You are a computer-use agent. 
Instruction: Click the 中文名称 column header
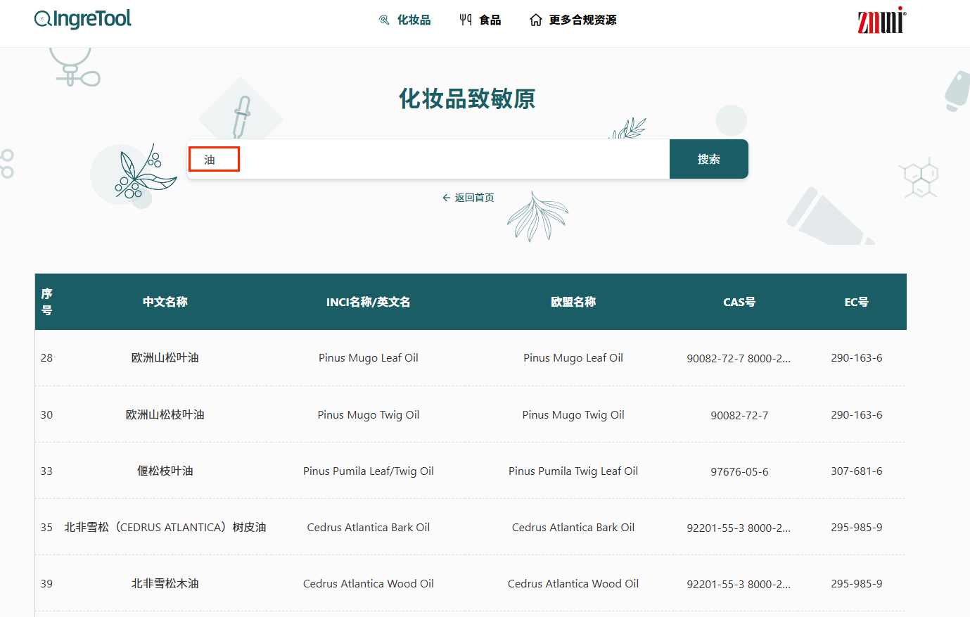tap(165, 302)
